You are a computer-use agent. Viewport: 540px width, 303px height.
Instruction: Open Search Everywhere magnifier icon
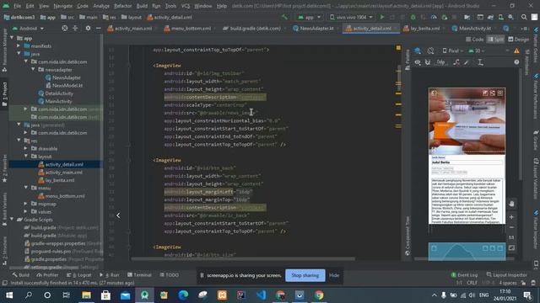click(x=524, y=17)
